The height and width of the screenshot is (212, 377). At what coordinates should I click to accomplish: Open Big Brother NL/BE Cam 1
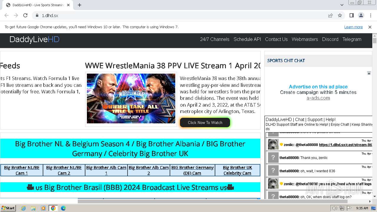(x=22, y=170)
